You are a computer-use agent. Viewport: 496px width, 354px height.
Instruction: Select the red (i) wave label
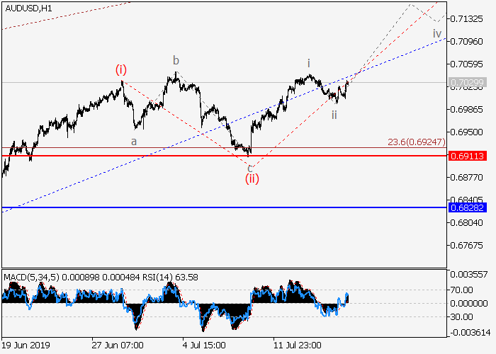[121, 69]
